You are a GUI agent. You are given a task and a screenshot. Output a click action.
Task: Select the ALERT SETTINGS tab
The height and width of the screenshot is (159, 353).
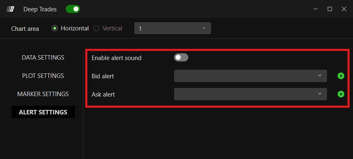coord(43,112)
